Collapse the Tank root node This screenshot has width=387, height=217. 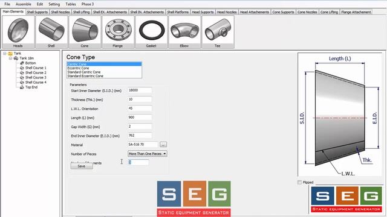5,54
